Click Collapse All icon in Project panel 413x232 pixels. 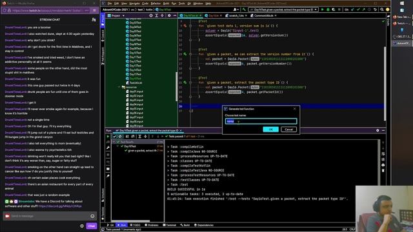(162, 15)
